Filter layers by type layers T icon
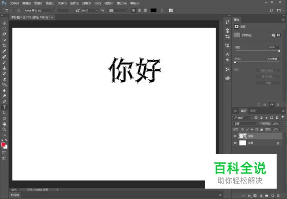The image size is (287, 199). [x=267, y=118]
